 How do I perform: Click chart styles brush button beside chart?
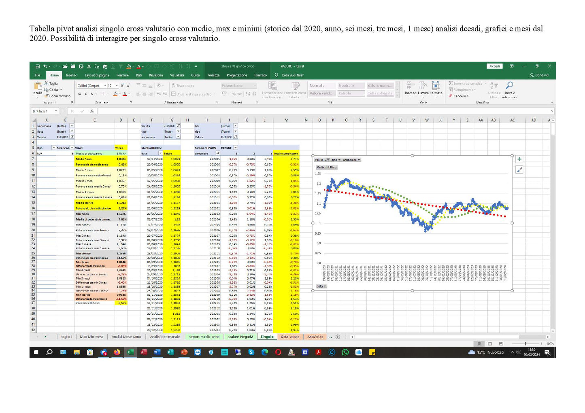(519, 170)
